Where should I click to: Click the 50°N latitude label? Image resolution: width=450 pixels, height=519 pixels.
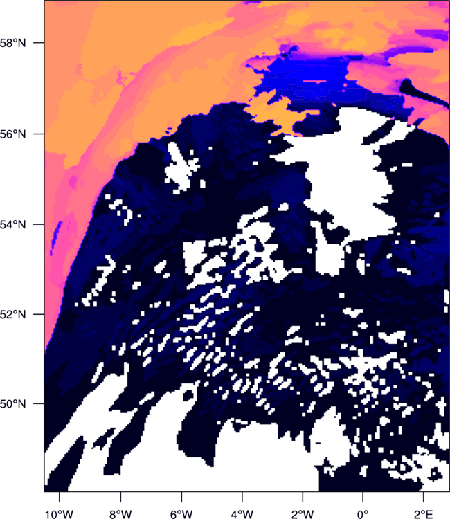coord(12,404)
